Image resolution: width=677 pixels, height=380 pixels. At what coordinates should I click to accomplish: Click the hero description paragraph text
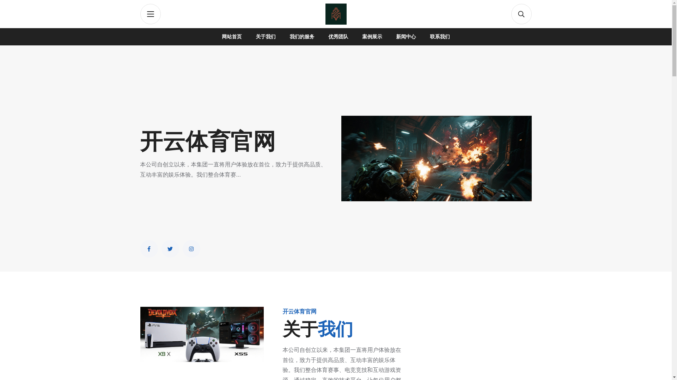coord(233,170)
